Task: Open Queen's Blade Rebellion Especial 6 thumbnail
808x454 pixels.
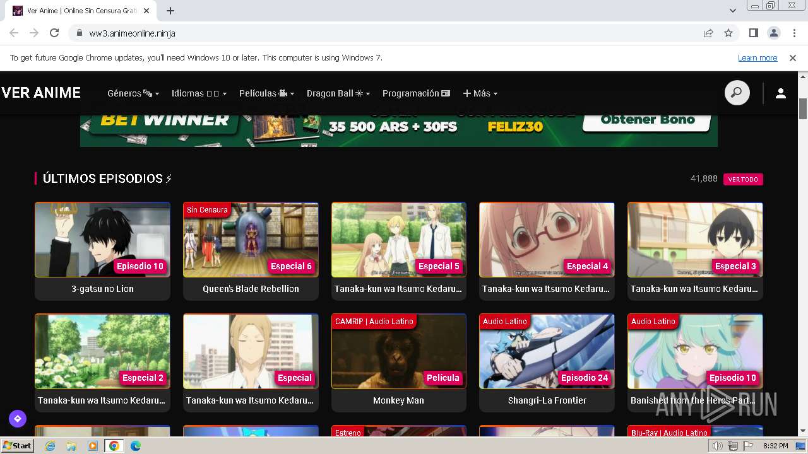Action: (251, 240)
